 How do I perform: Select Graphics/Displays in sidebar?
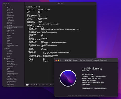pyautogui.click(x=13, y=27)
